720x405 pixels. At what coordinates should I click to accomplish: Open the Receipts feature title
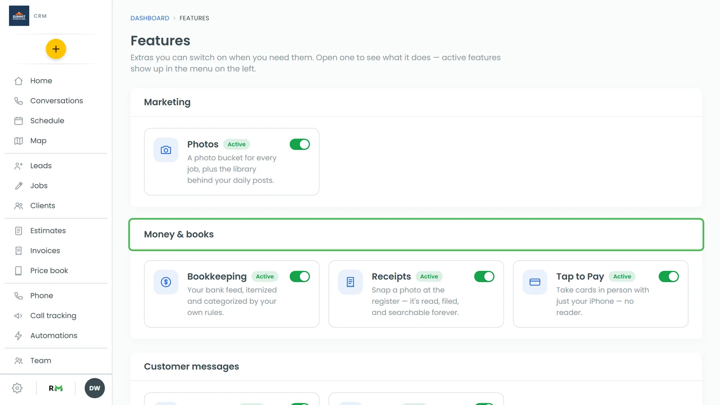(391, 277)
